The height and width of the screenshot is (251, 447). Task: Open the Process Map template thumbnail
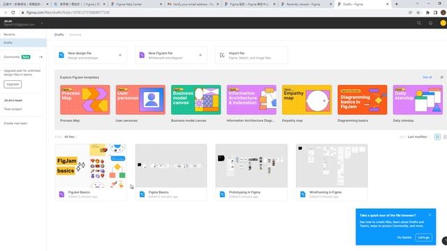tap(85, 100)
